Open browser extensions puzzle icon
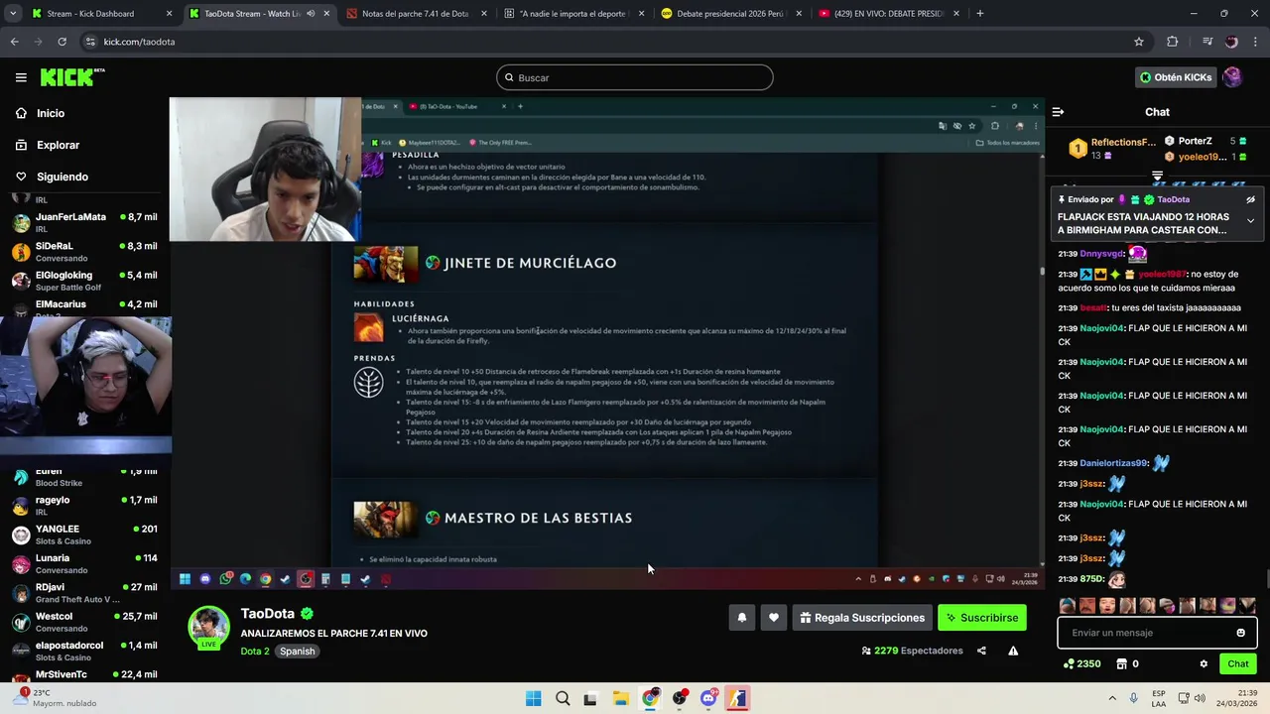The height and width of the screenshot is (714, 1270). click(x=1173, y=42)
